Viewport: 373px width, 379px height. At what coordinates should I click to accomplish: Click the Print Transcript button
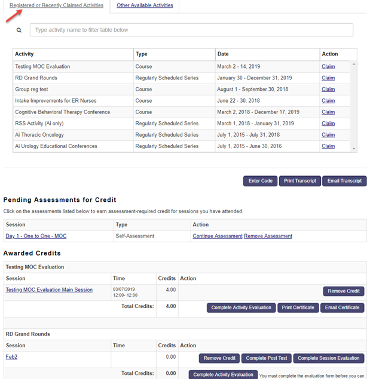click(299, 181)
